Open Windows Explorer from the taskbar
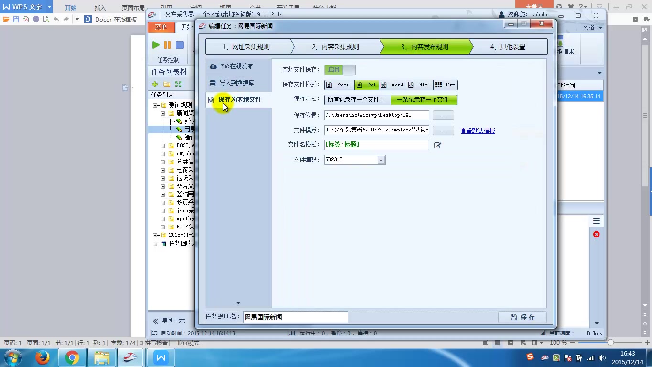652x367 pixels. [x=102, y=357]
